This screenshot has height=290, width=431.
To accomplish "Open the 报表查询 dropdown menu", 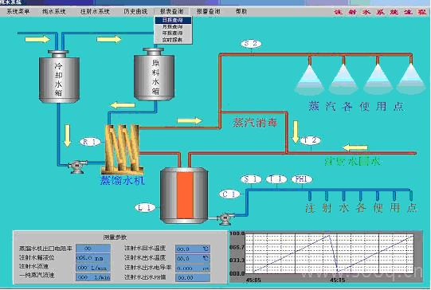I will coord(172,11).
